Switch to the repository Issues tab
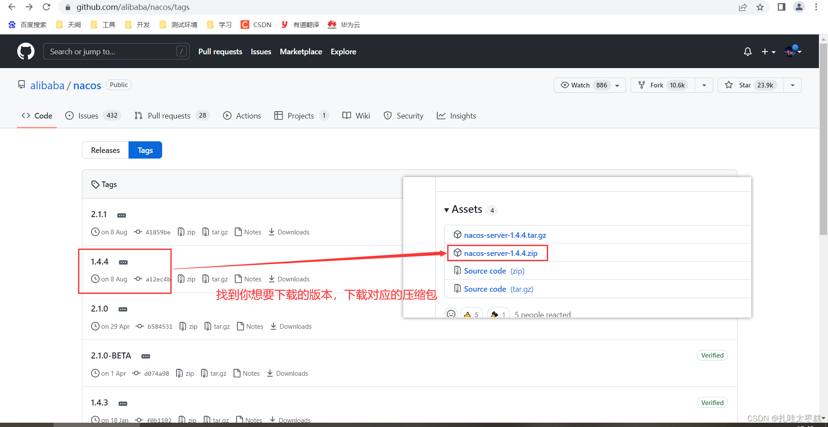 click(x=93, y=115)
